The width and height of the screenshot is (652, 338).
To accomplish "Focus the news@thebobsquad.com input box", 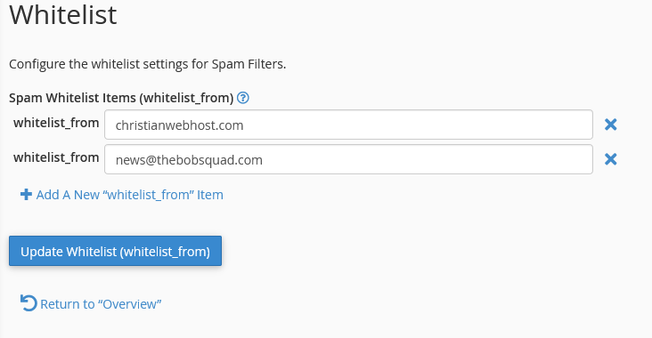I will pyautogui.click(x=348, y=159).
